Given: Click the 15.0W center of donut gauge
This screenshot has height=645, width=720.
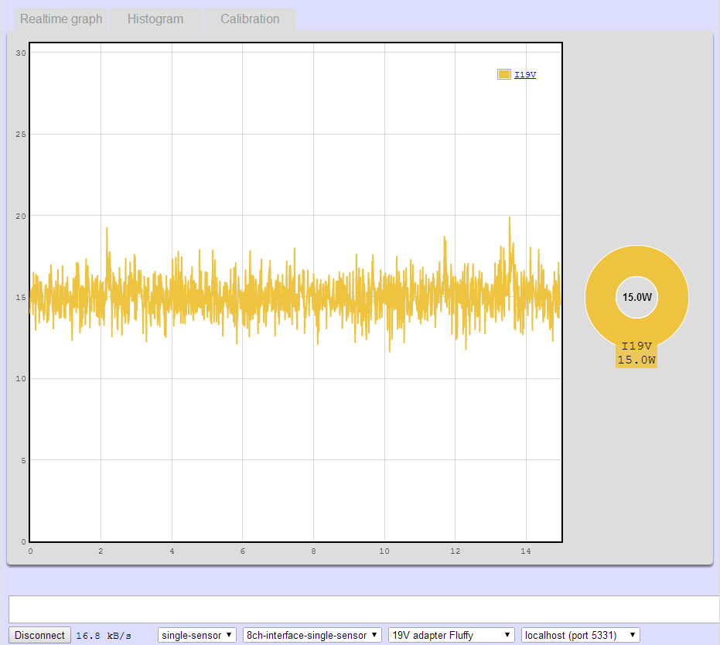Looking at the screenshot, I should (x=636, y=297).
